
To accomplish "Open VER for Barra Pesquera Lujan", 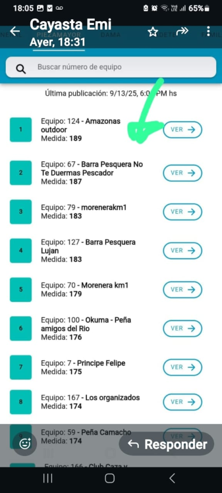I will (x=183, y=250).
